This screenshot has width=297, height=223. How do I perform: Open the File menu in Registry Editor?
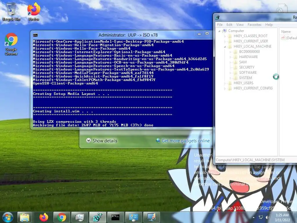(x=220, y=25)
